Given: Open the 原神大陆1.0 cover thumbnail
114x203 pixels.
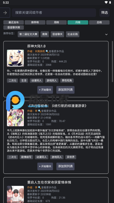Looking at the screenshot, I should (x=15, y=58).
